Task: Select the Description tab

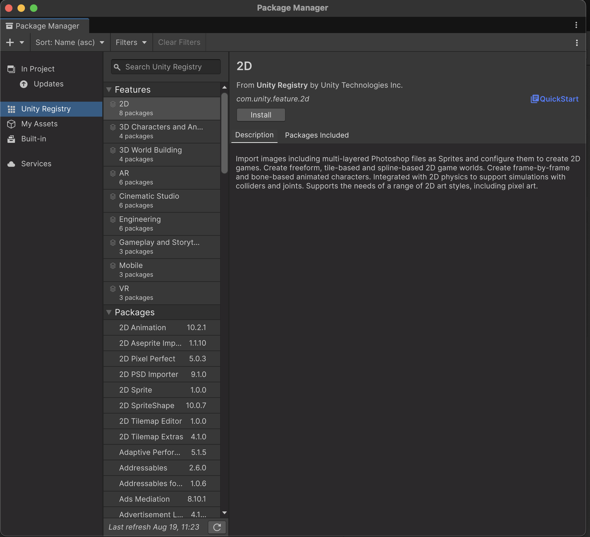Action: (x=254, y=135)
